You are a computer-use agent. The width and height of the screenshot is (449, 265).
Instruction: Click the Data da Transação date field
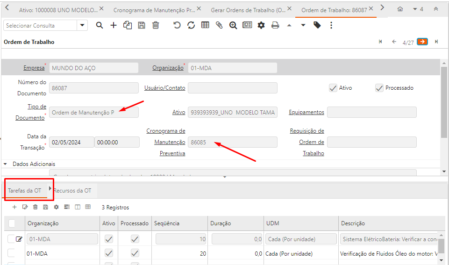(71, 142)
